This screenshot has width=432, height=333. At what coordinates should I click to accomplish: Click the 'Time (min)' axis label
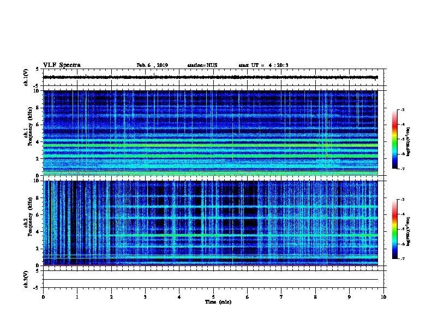point(218,302)
